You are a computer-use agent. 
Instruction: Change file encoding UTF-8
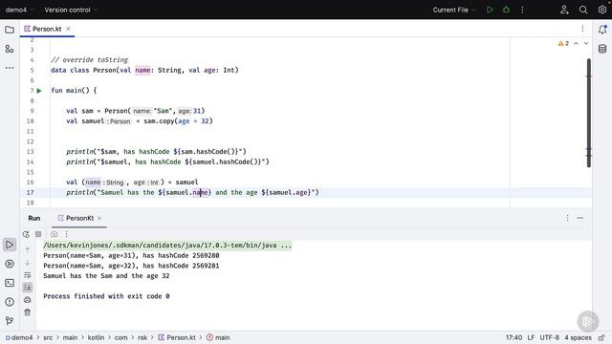pyautogui.click(x=549, y=337)
